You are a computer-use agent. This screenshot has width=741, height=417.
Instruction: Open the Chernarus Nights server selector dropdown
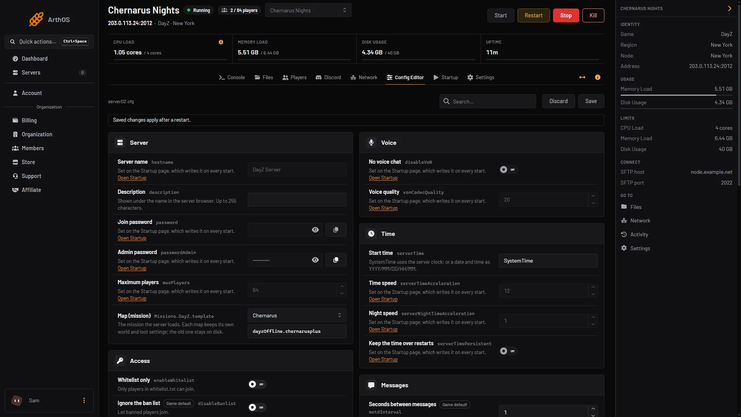click(308, 10)
